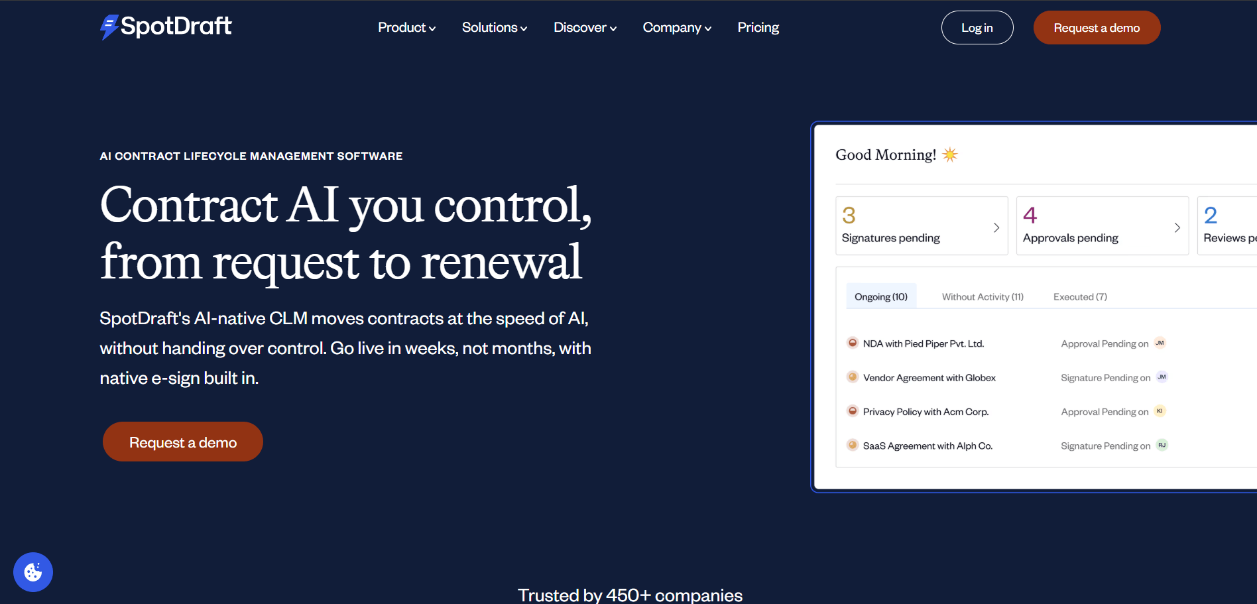
Task: Open Vendor Agreement with Globex
Action: point(929,377)
